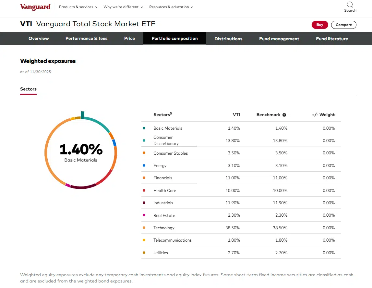Image resolution: width=372 pixels, height=288 pixels.
Task: Click the Compare button
Action: pyautogui.click(x=343, y=25)
